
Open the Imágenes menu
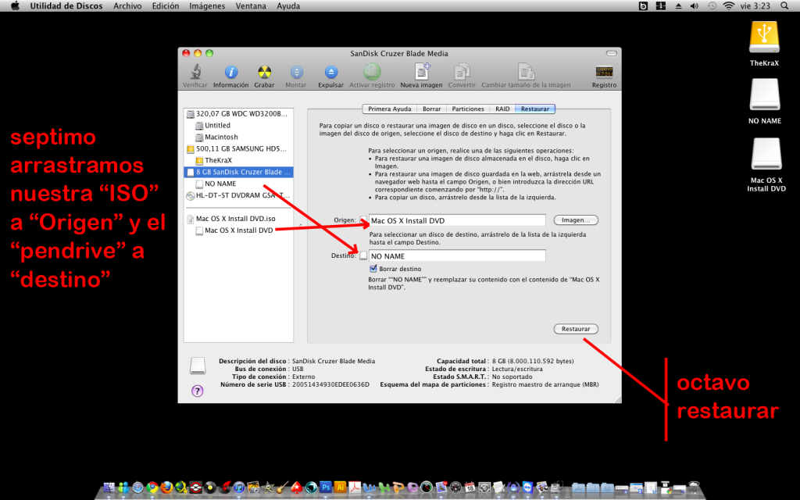(207, 6)
